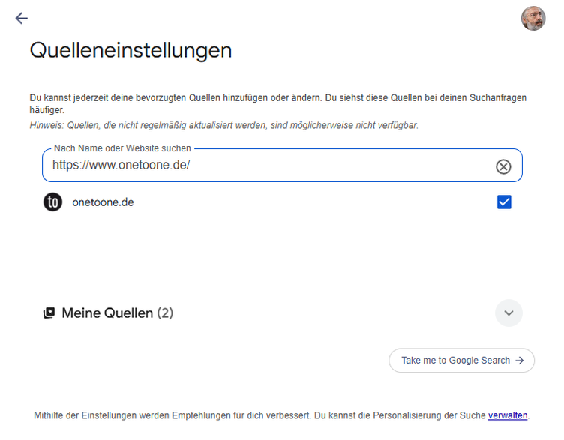Uncheck the onetoone.de source checkbox
This screenshot has width=564, height=440.
[x=504, y=202]
